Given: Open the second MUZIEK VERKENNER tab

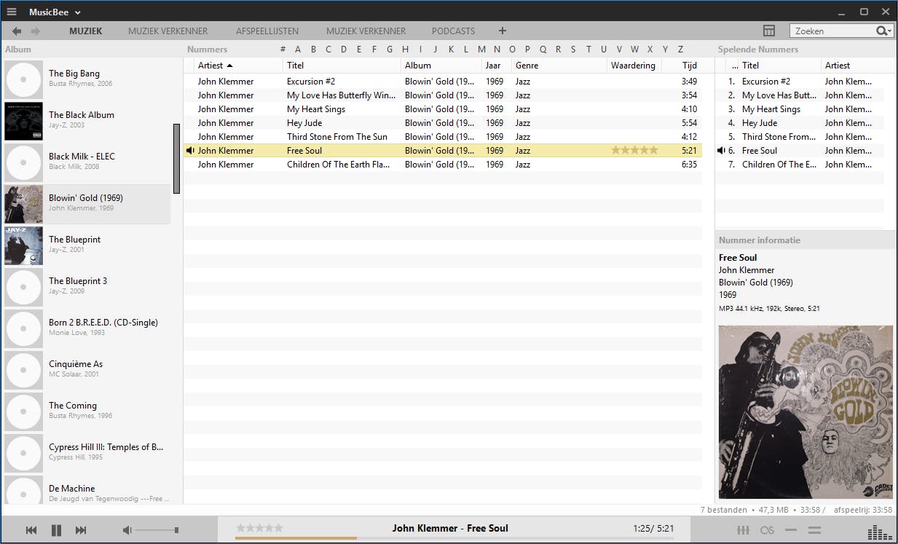Looking at the screenshot, I should pyautogui.click(x=366, y=31).
